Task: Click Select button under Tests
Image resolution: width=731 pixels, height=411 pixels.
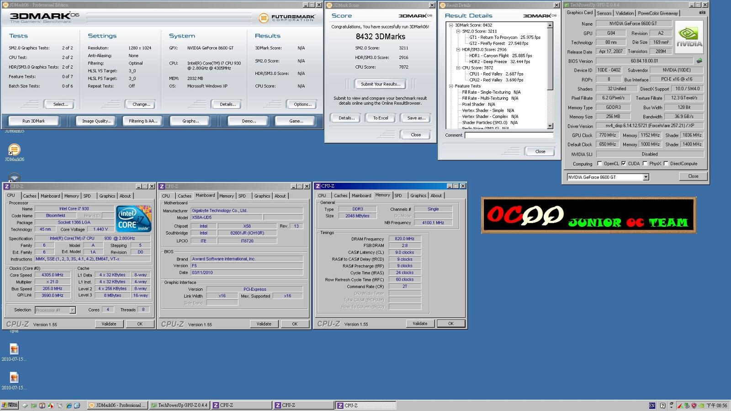Action: click(x=60, y=104)
